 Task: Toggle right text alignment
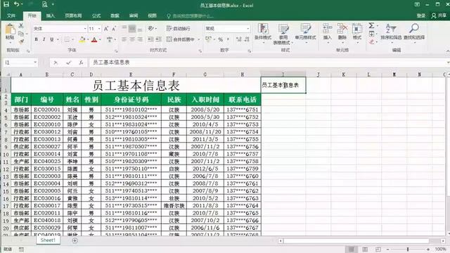[x=140, y=39]
